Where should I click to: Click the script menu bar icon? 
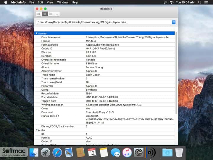[x=165, y=2]
